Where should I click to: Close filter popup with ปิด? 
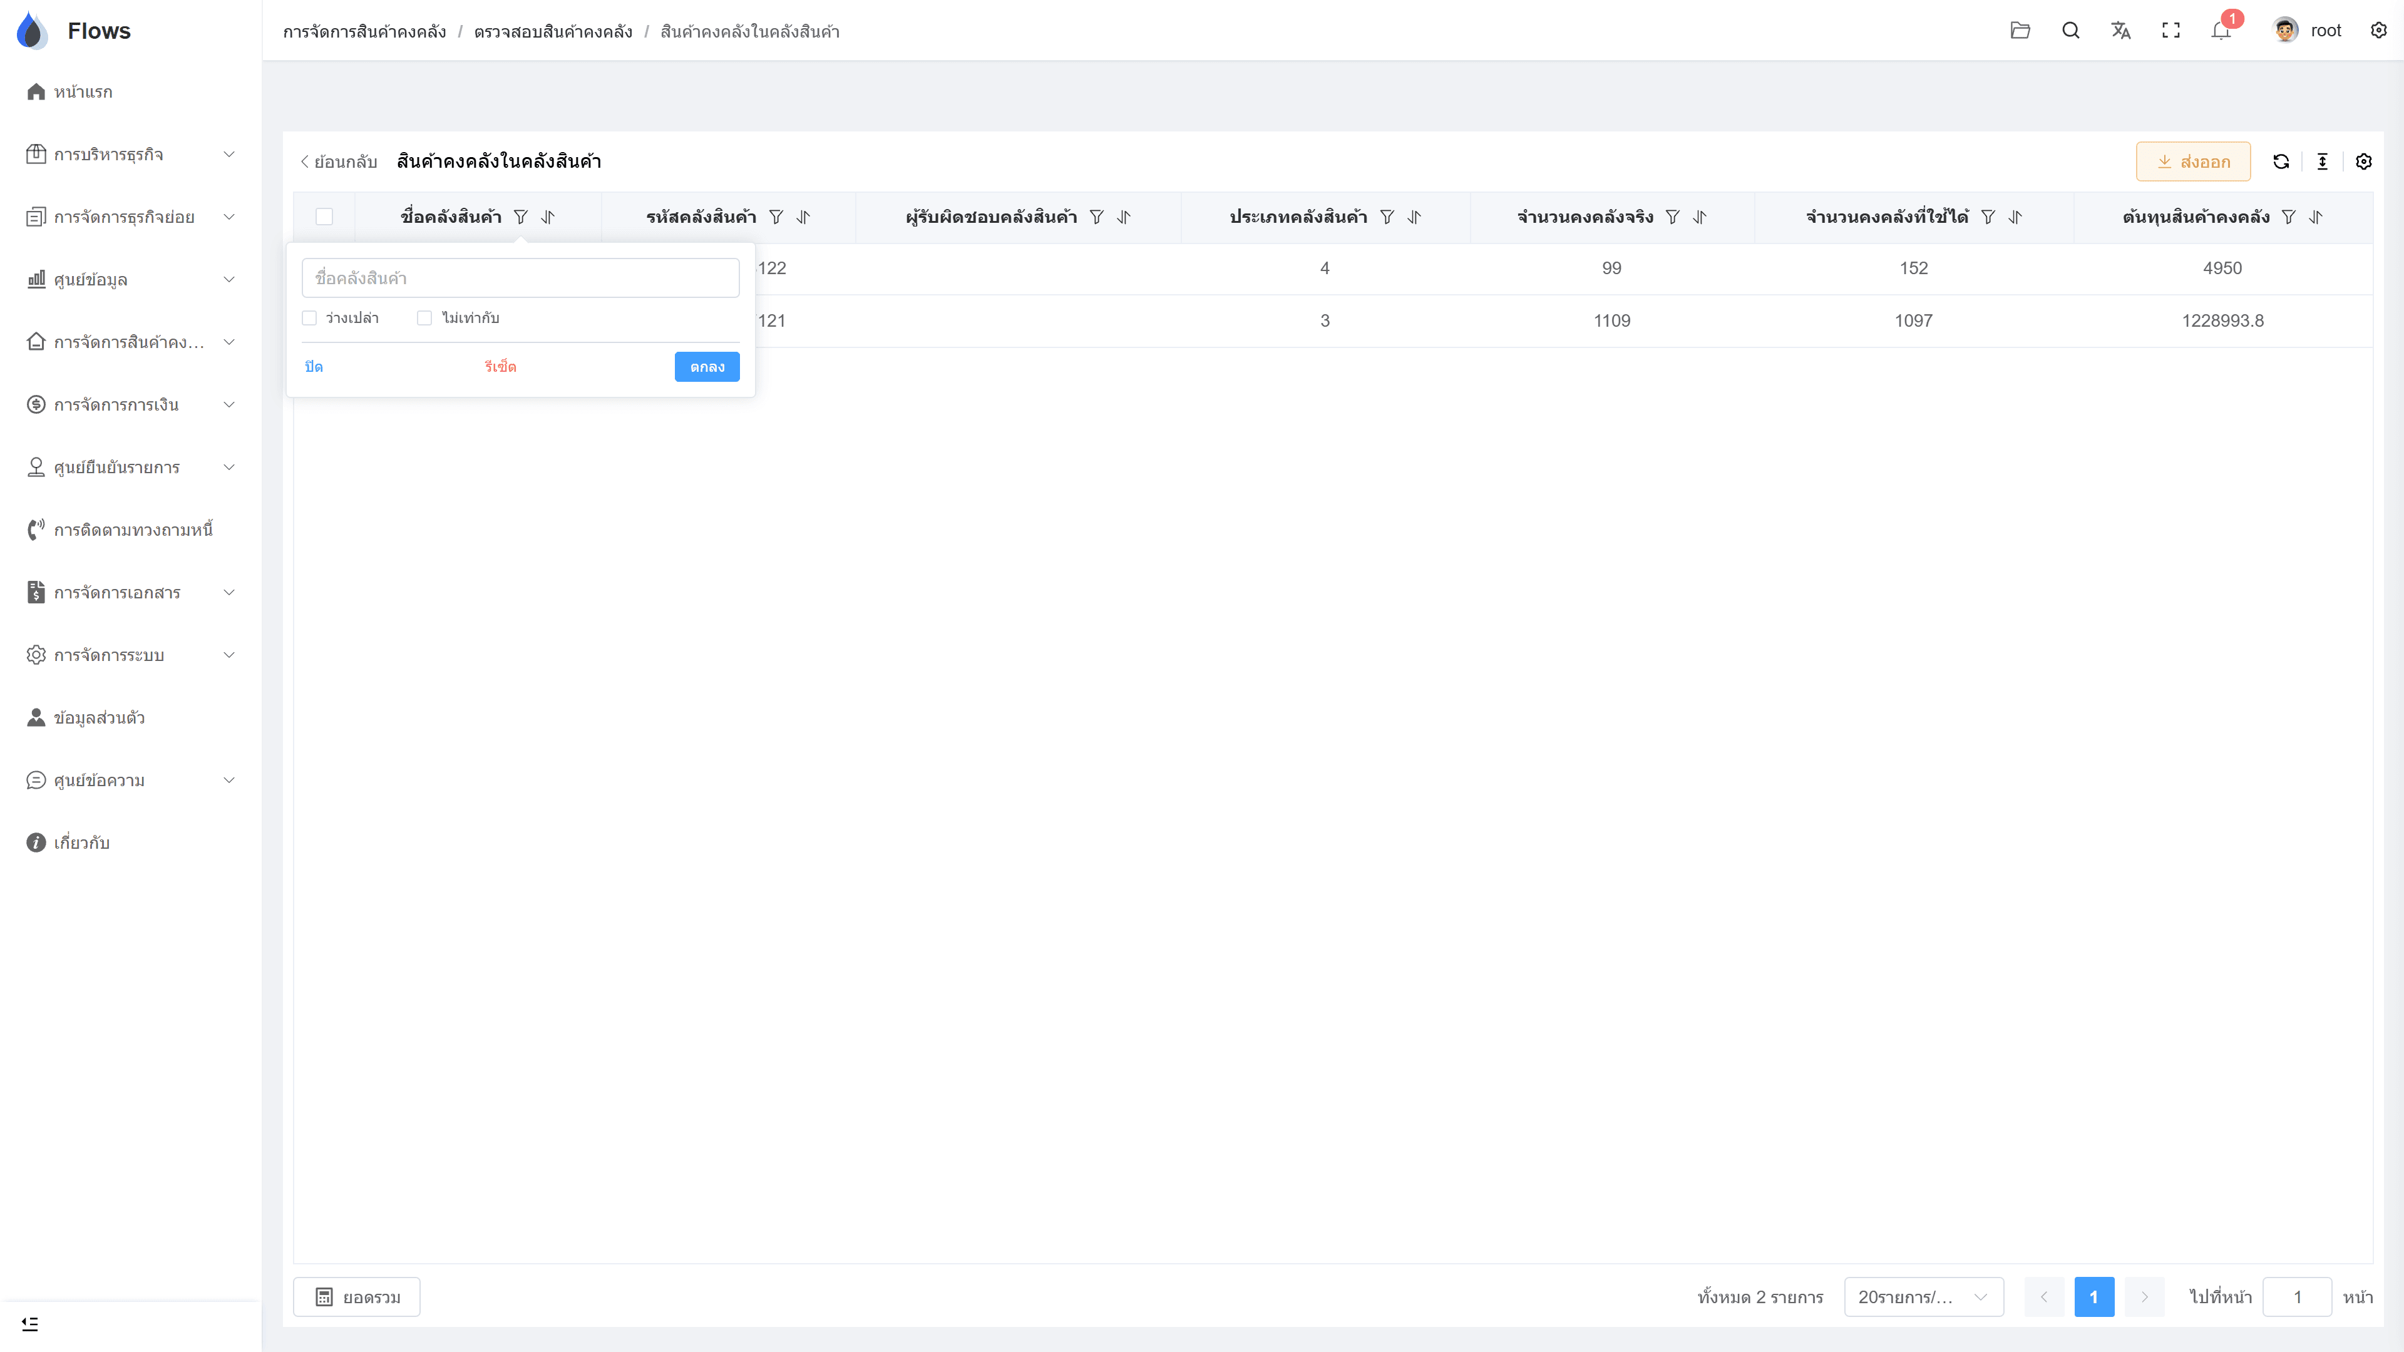[314, 367]
